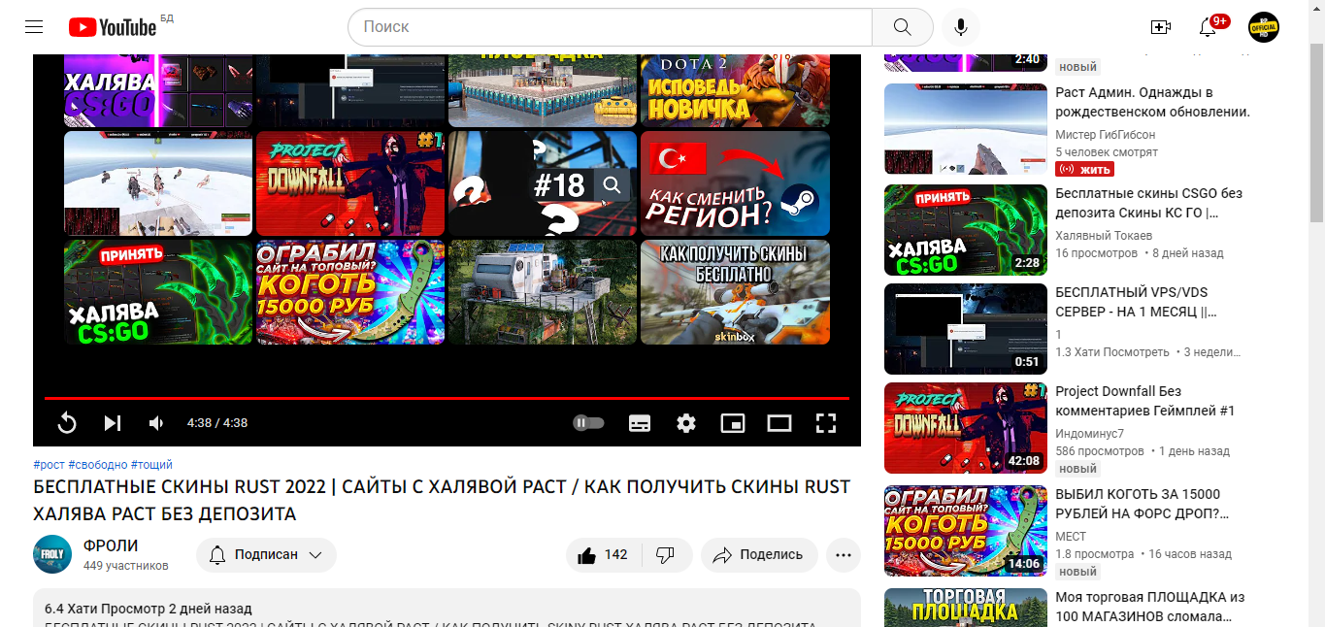Go fullscreen in the player
The width and height of the screenshot is (1325, 627).
(x=826, y=422)
